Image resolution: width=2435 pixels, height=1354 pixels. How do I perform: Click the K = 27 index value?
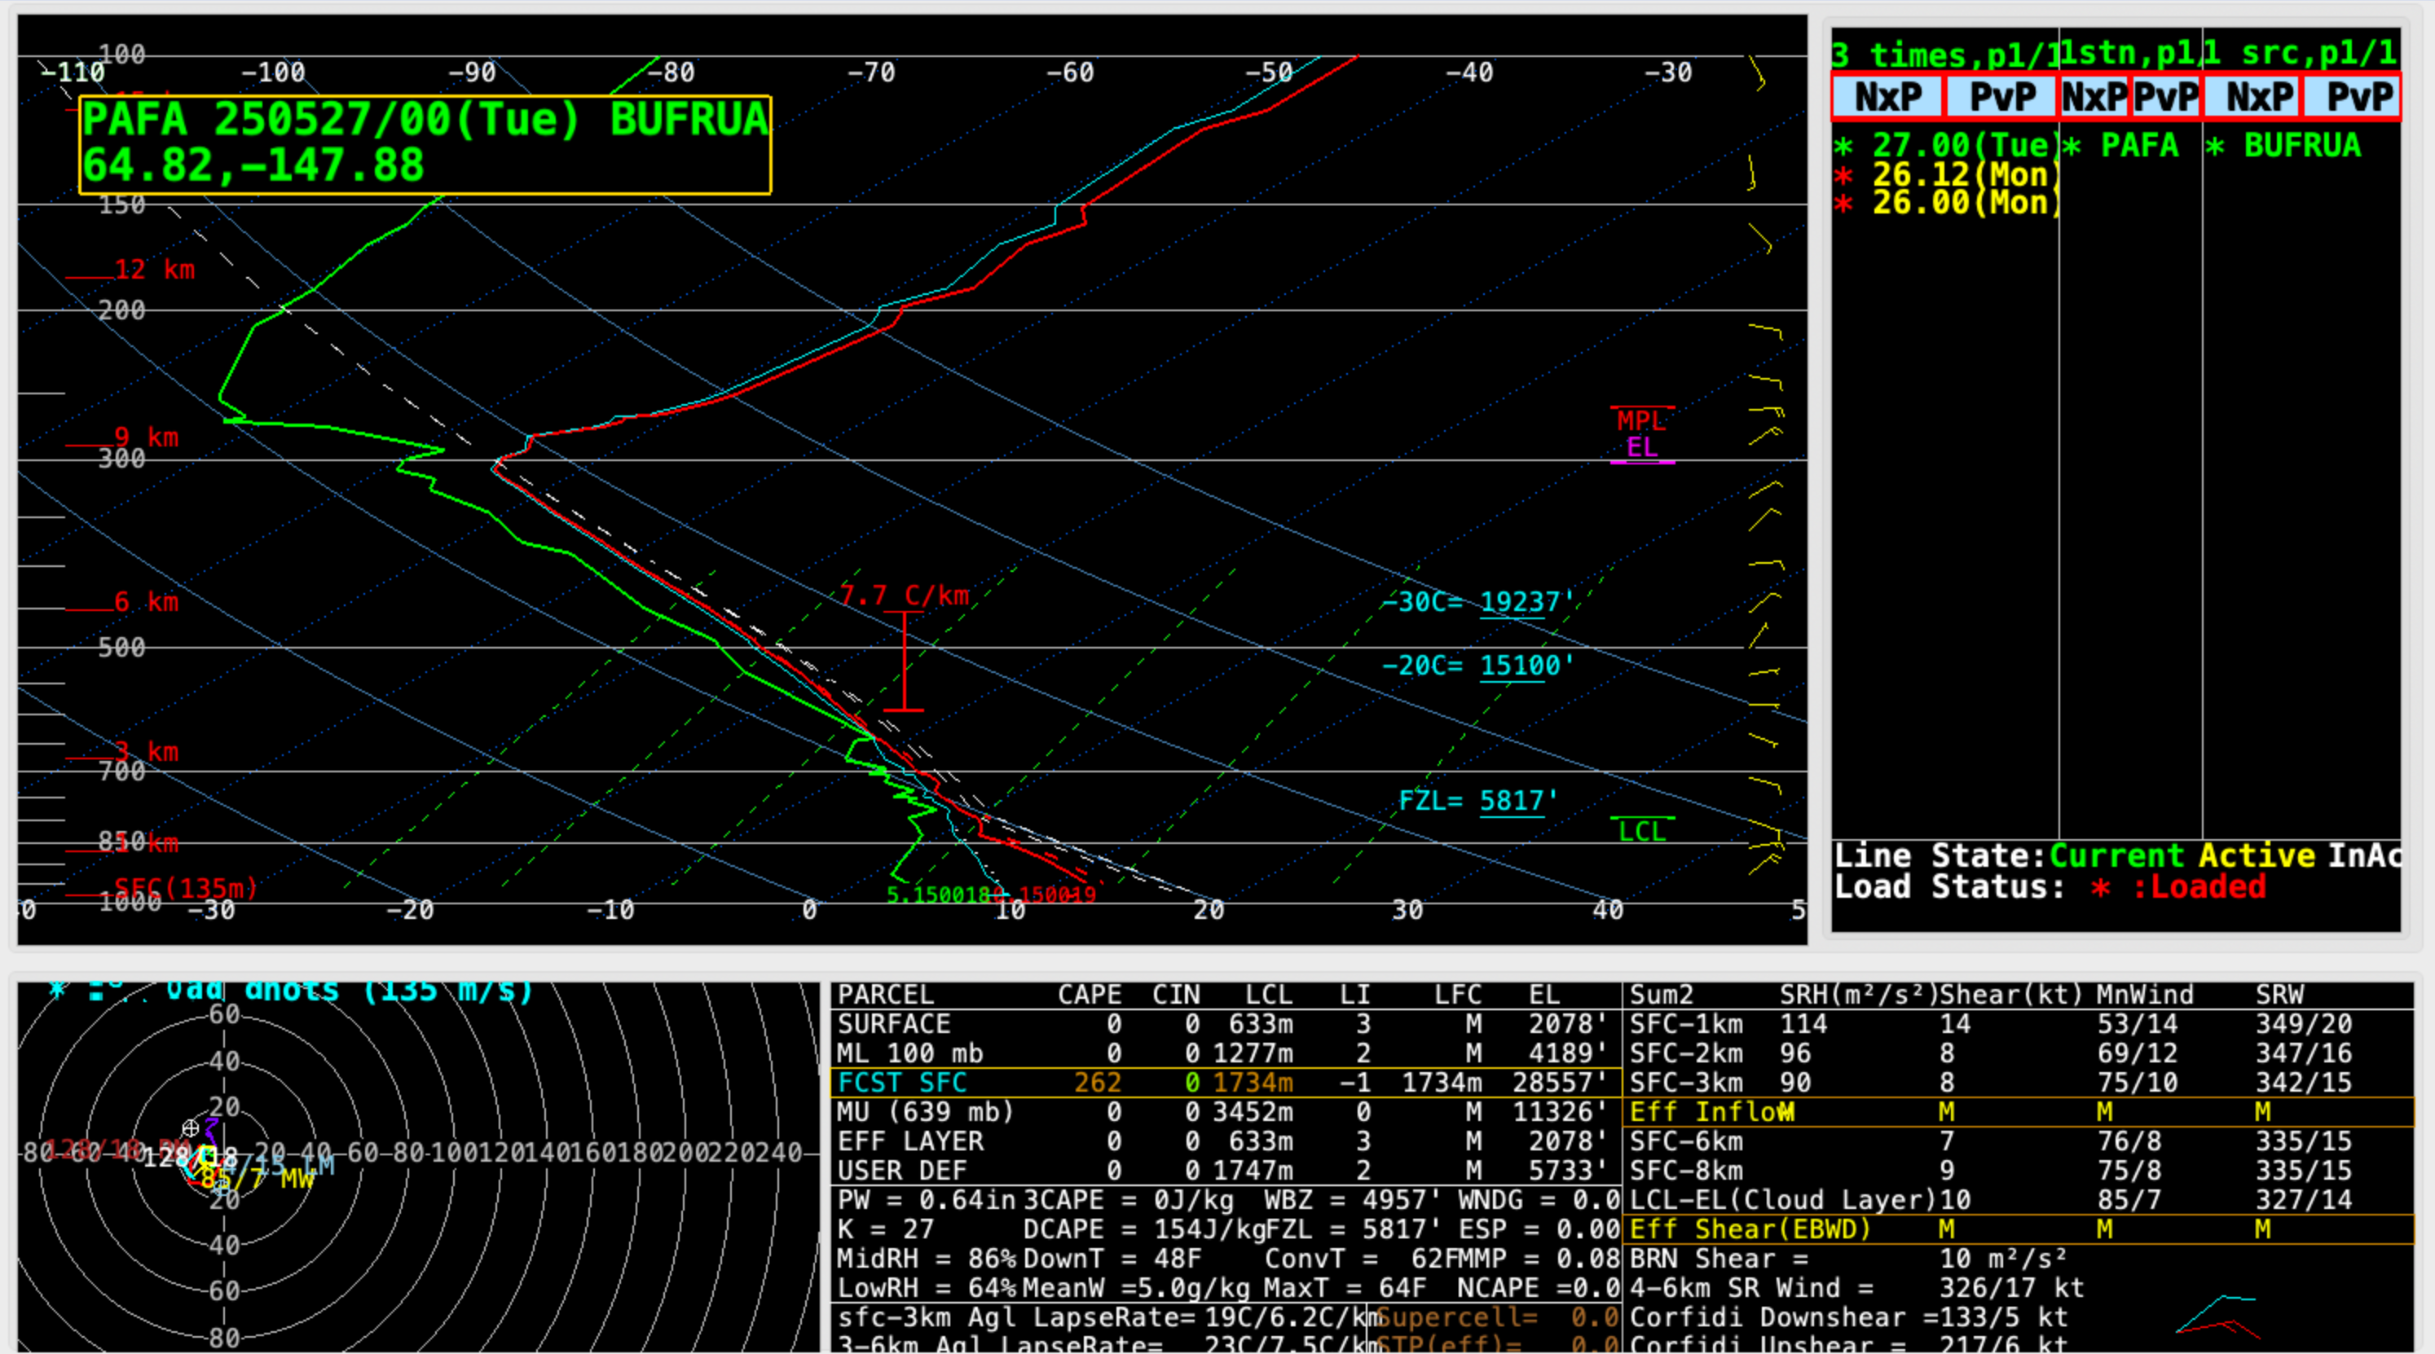pos(885,1229)
